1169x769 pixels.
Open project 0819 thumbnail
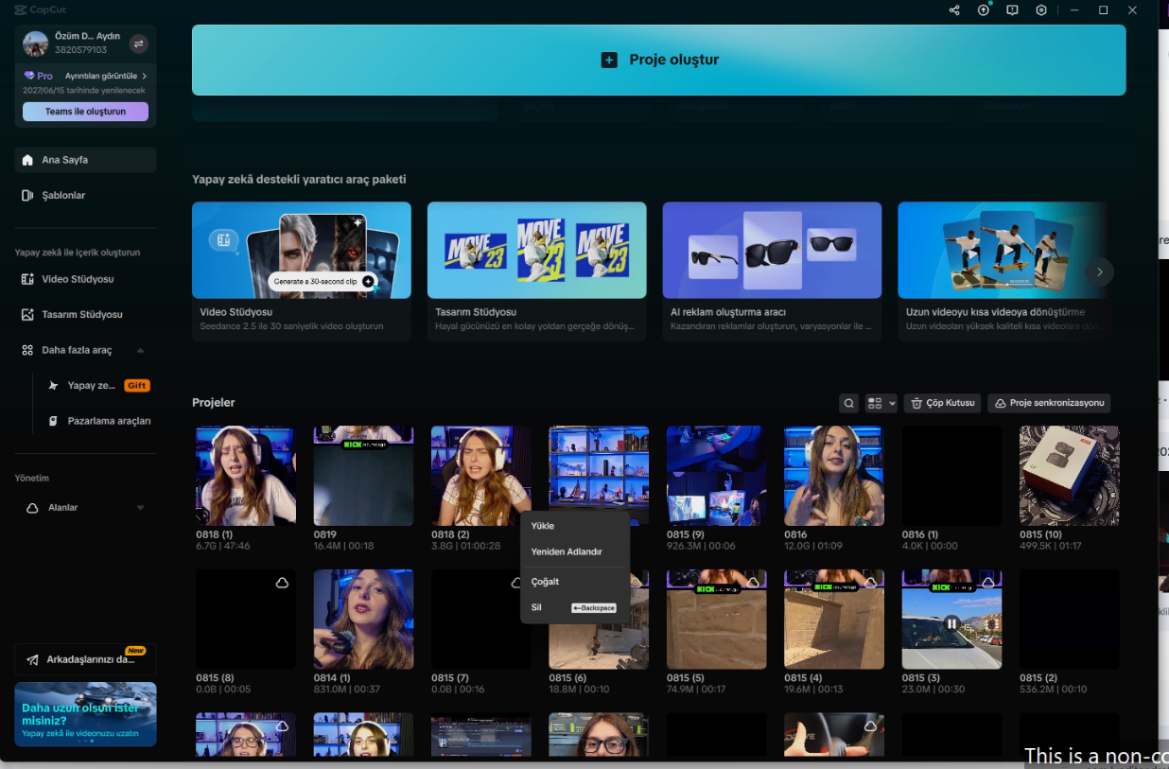(x=363, y=476)
